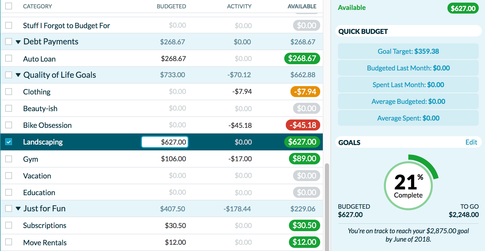Click the Landscaping budgeted amount field

point(165,142)
